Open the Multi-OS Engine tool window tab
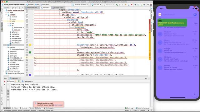 pyautogui.click(x=35, y=108)
